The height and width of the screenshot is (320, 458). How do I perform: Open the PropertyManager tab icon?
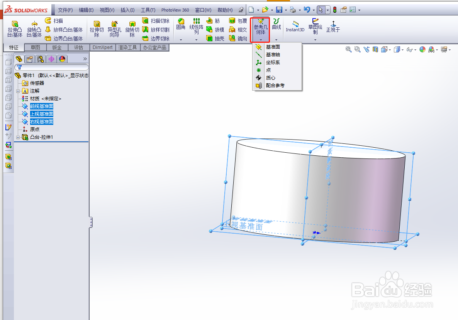29,59
